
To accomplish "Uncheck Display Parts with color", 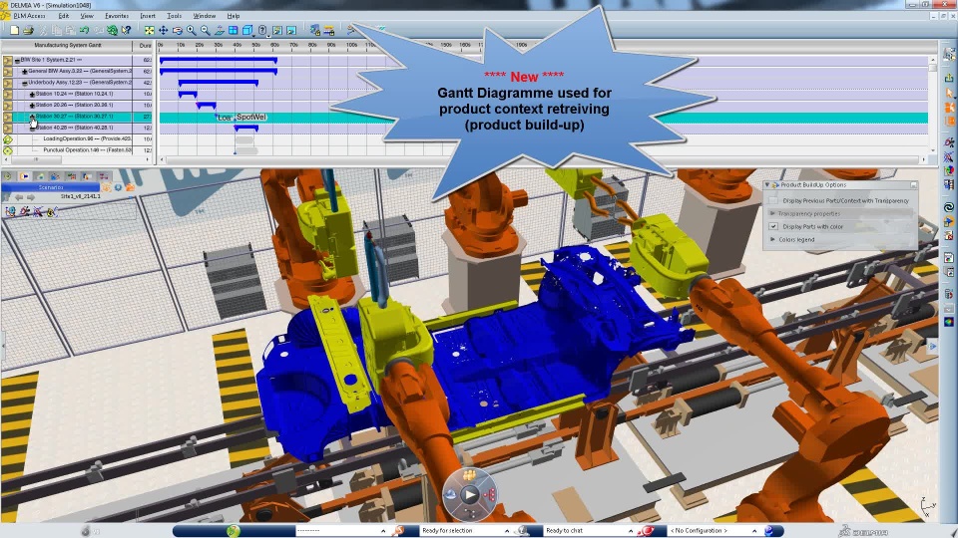I will [x=773, y=226].
